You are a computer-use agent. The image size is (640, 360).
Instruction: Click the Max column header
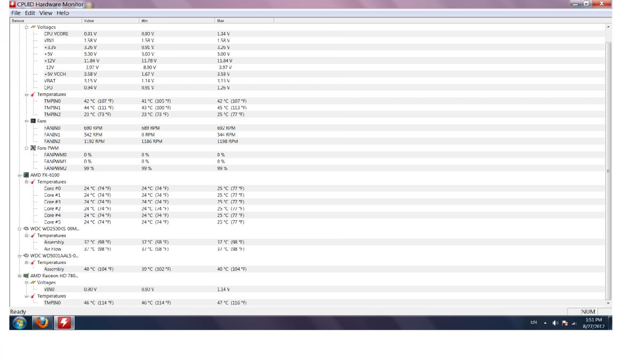[x=245, y=20]
